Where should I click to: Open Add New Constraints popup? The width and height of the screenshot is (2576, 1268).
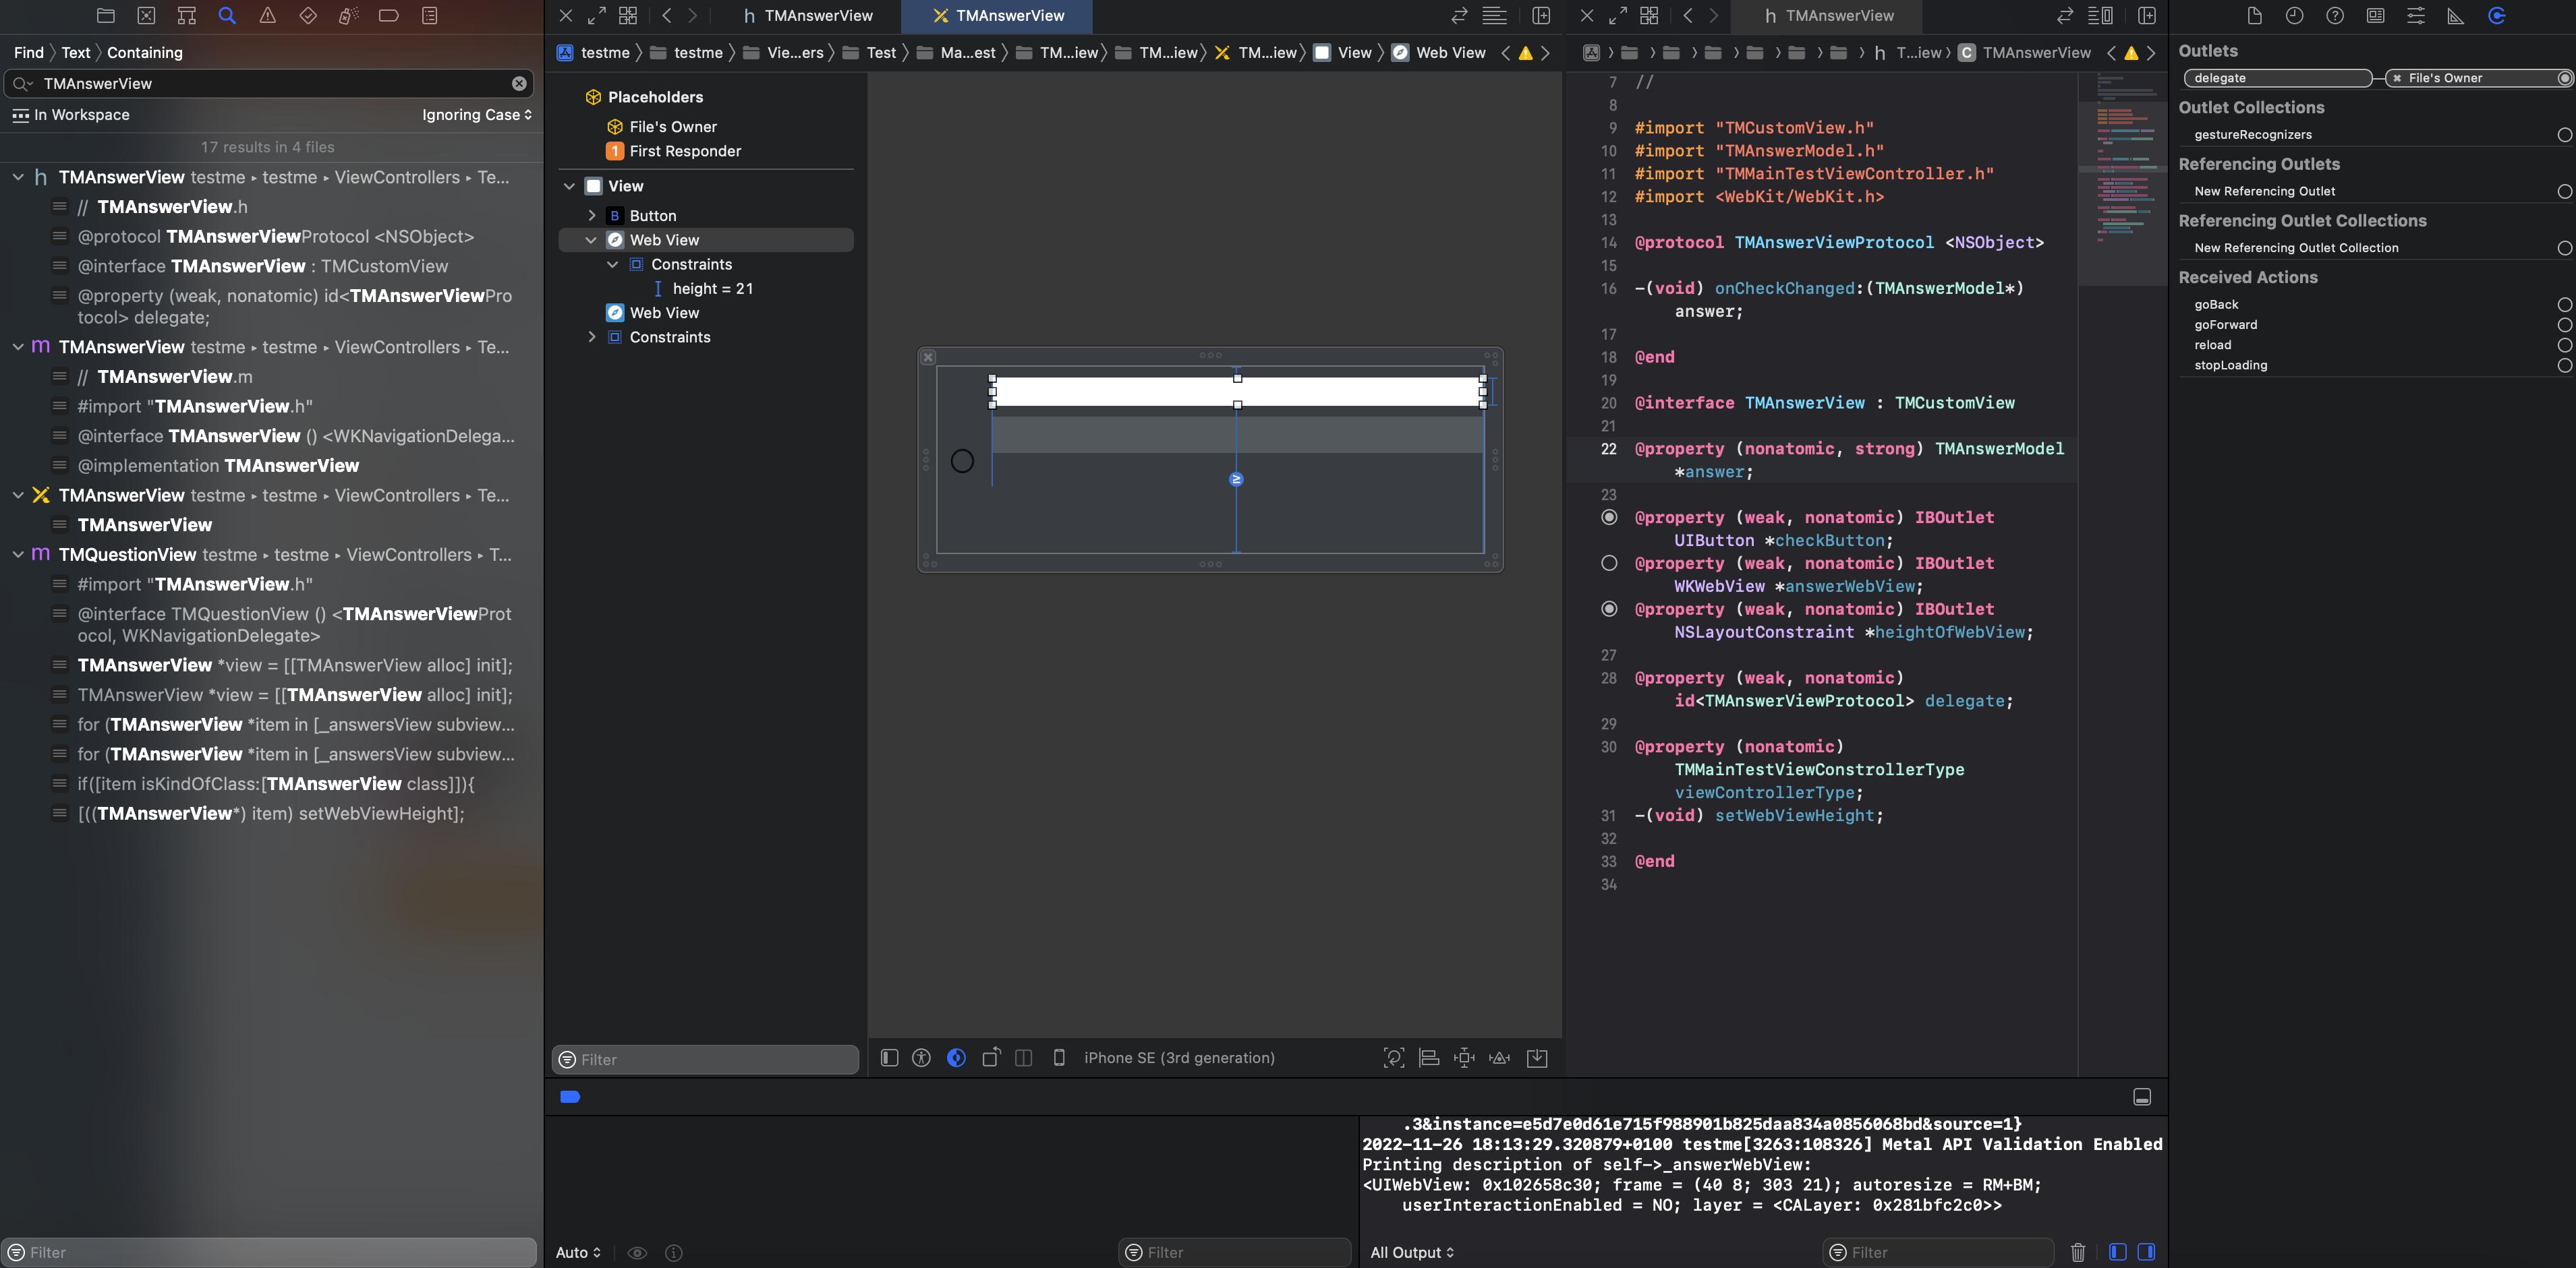pyautogui.click(x=1464, y=1058)
